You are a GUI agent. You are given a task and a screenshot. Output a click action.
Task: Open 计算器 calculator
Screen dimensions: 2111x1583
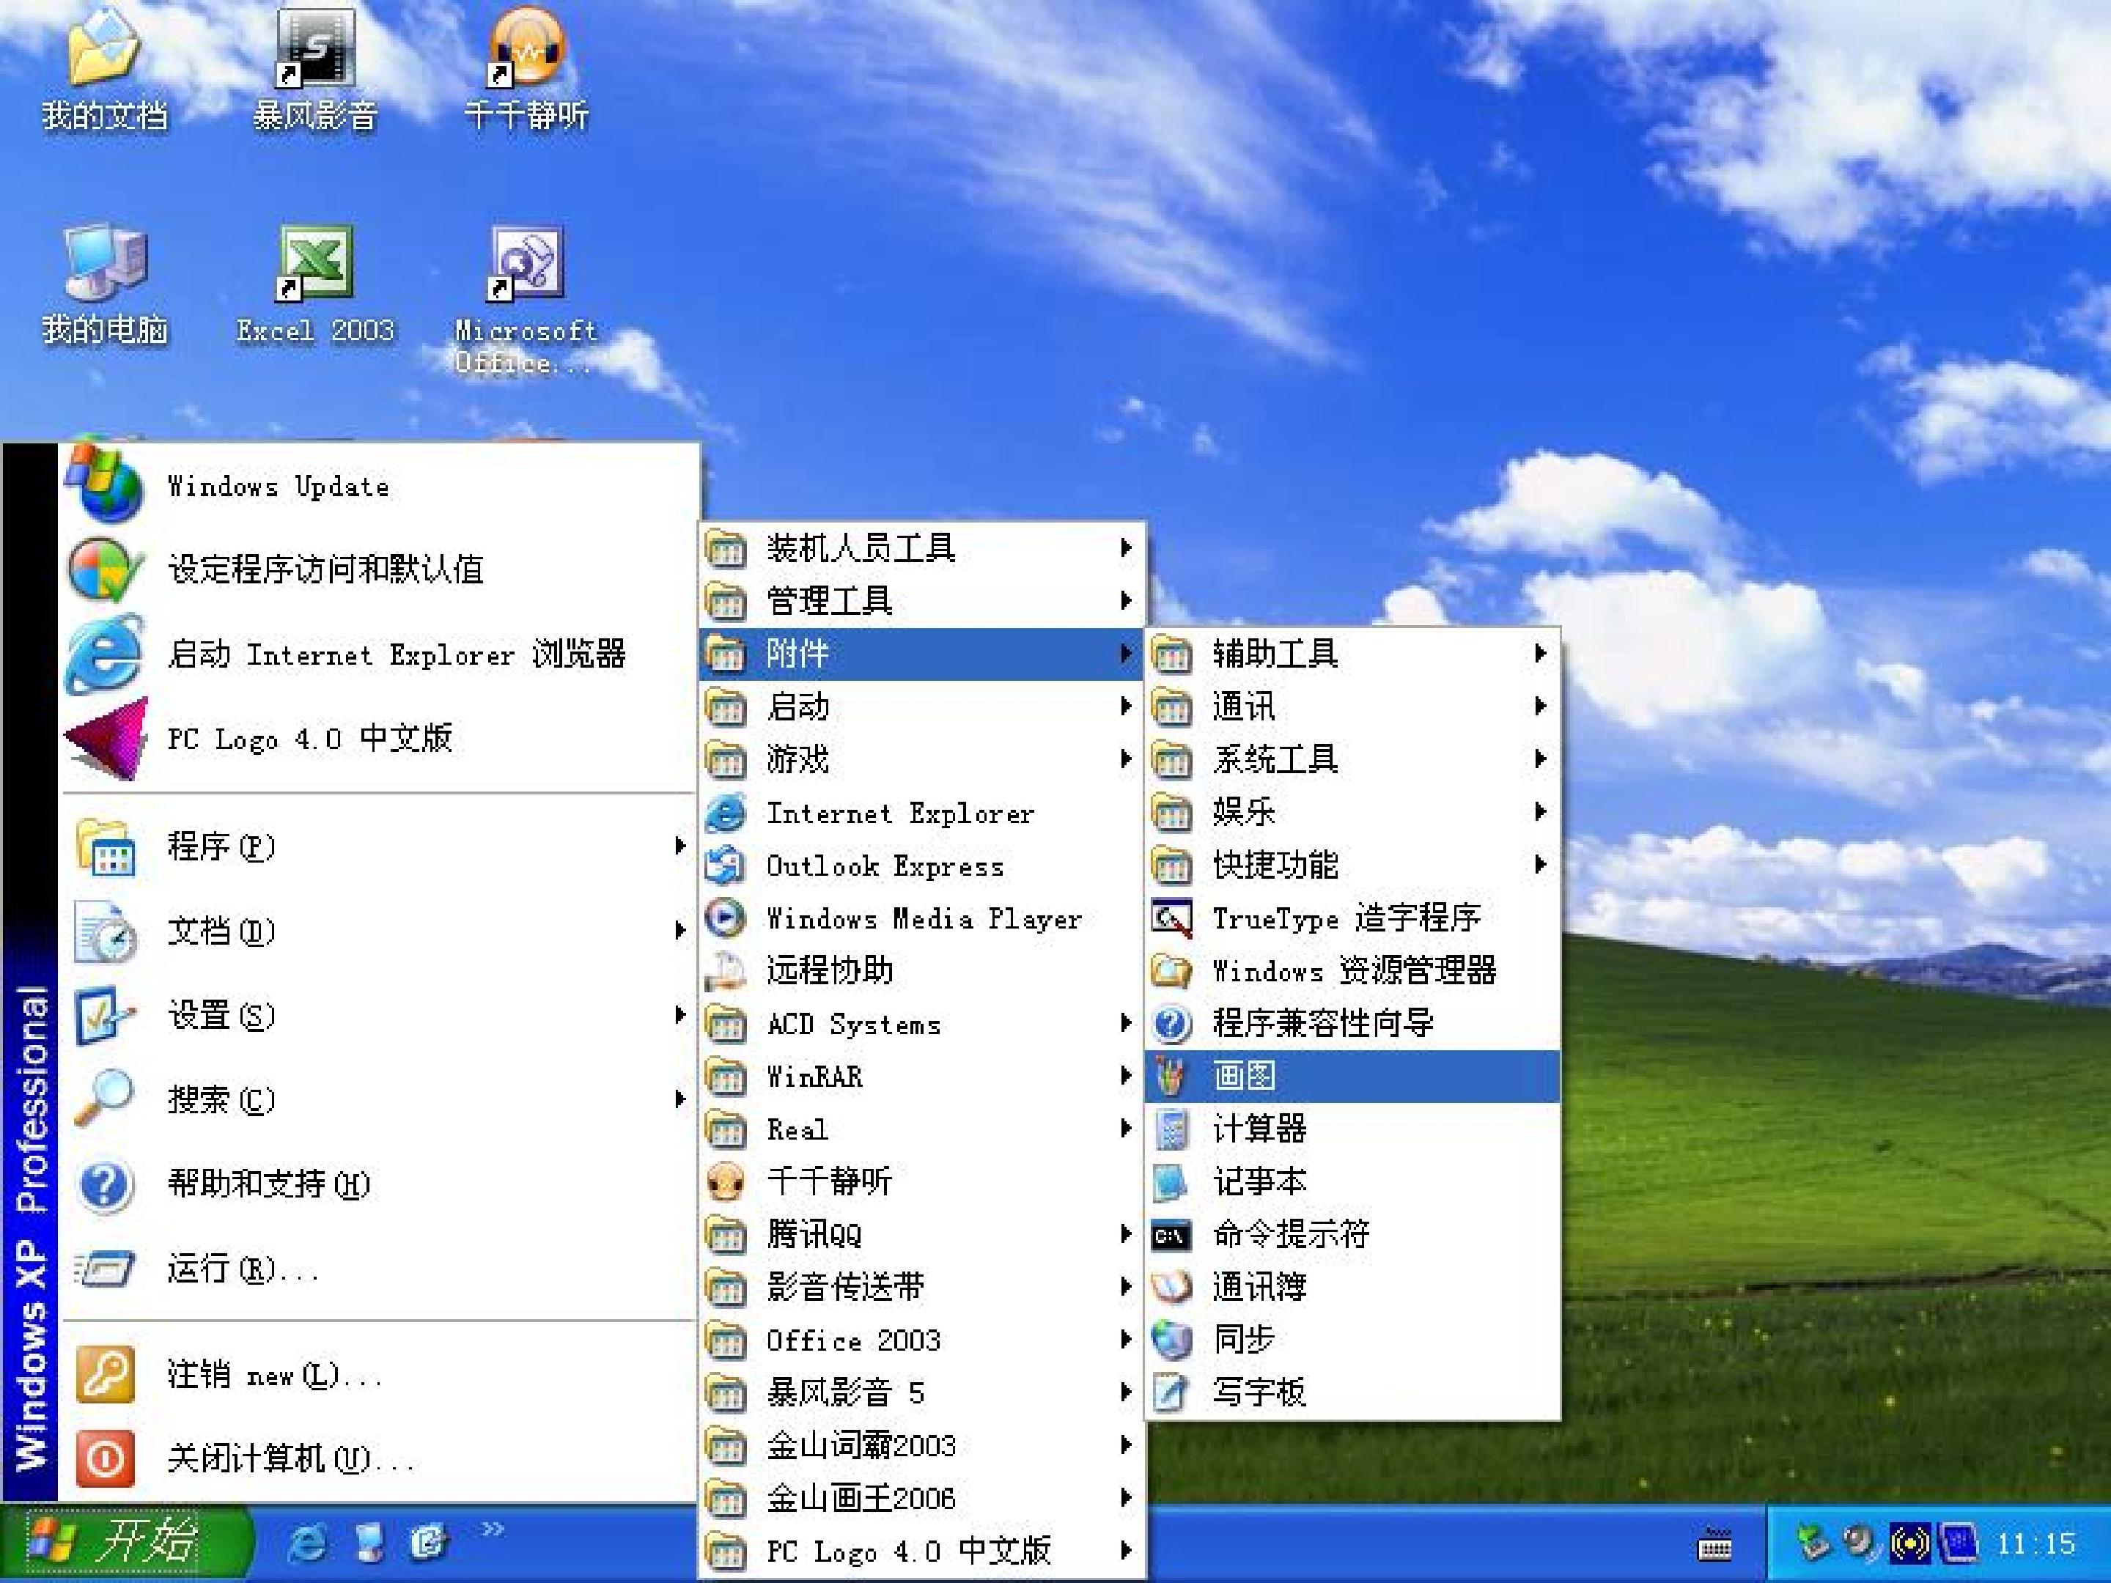coord(1352,1129)
